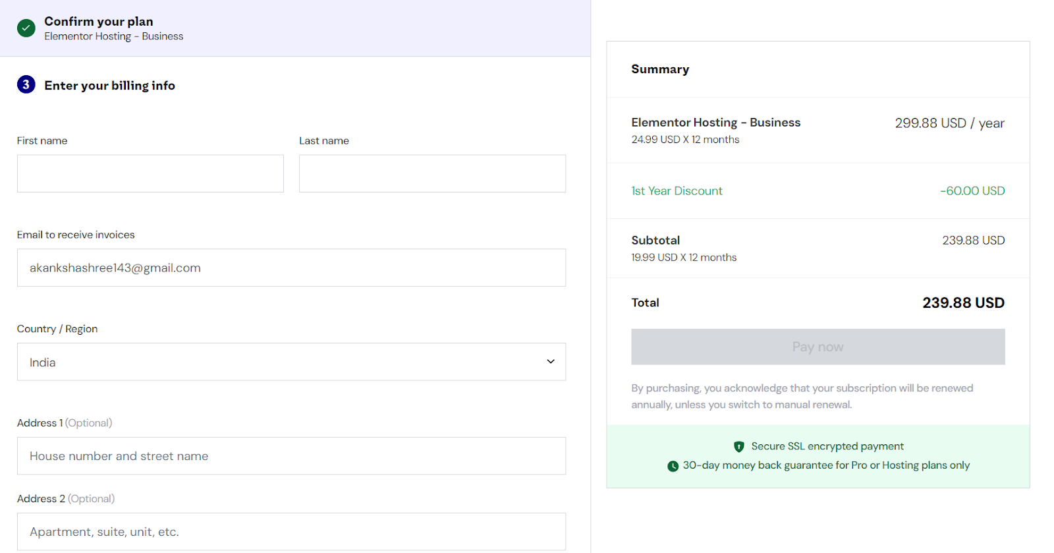Open the Confirm your plan step header
The height and width of the screenshot is (553, 1054).
point(295,28)
